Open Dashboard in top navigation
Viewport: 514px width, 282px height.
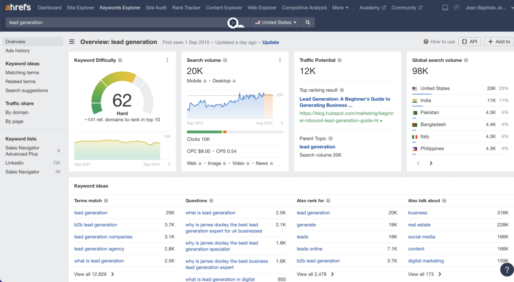50,8
